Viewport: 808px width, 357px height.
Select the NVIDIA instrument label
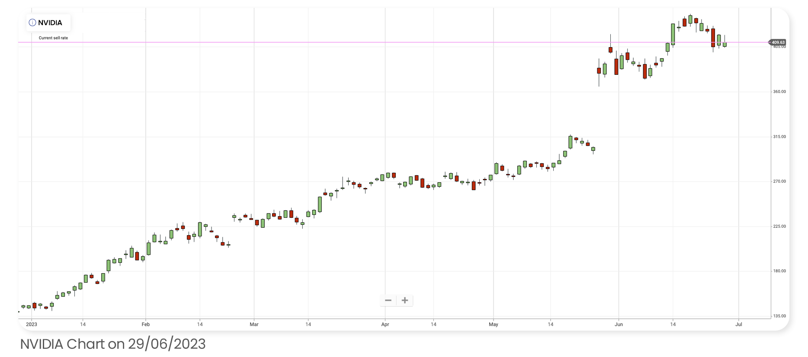pos(50,23)
